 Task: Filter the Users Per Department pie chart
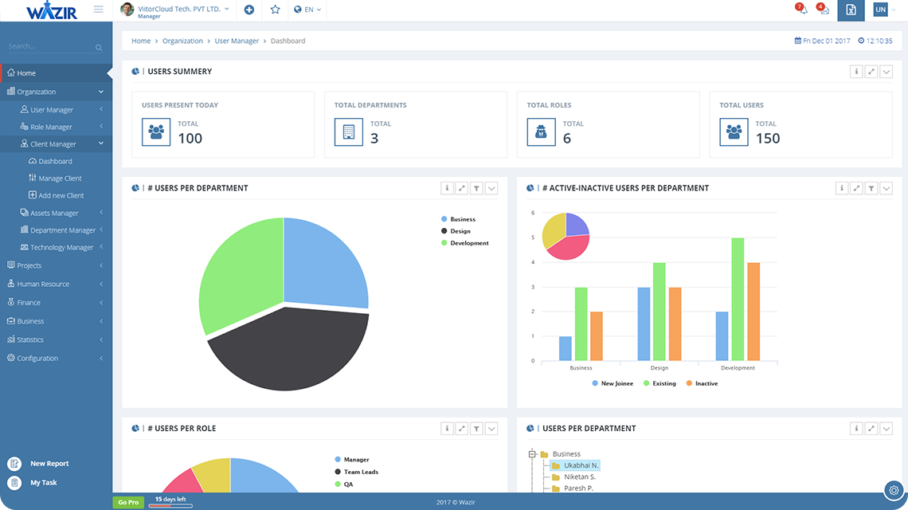476,188
